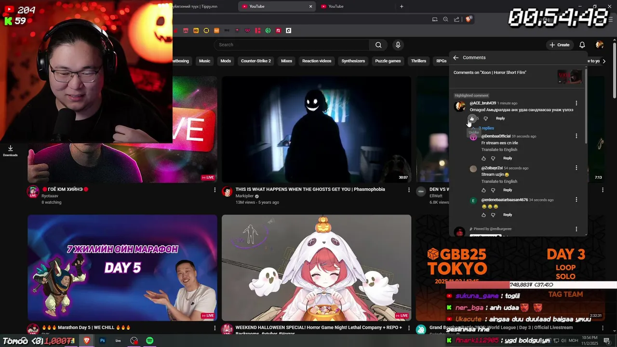This screenshot has height=347, width=617.
Task: Dislike the @ZolbayrZol reply
Action: [493, 190]
